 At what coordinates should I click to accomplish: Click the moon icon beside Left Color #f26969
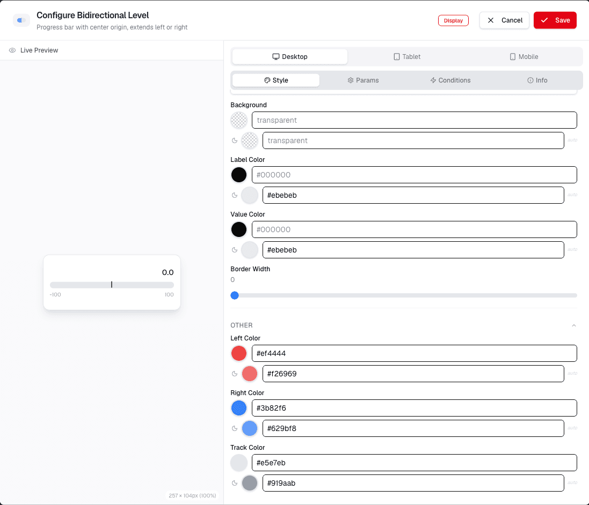click(x=235, y=374)
